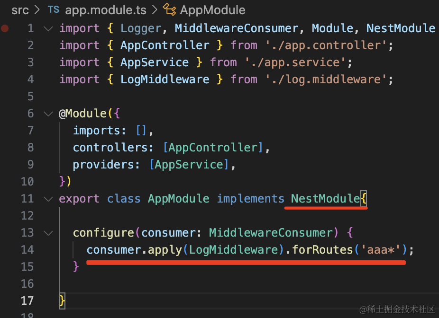Click LogMiddleware inside the apply call
The height and width of the screenshot is (318, 439).
pos(233,250)
